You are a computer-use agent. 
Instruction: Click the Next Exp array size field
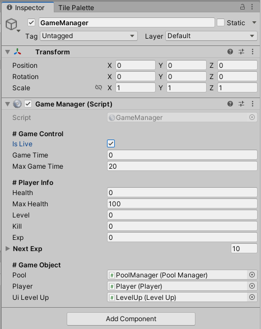click(x=244, y=248)
